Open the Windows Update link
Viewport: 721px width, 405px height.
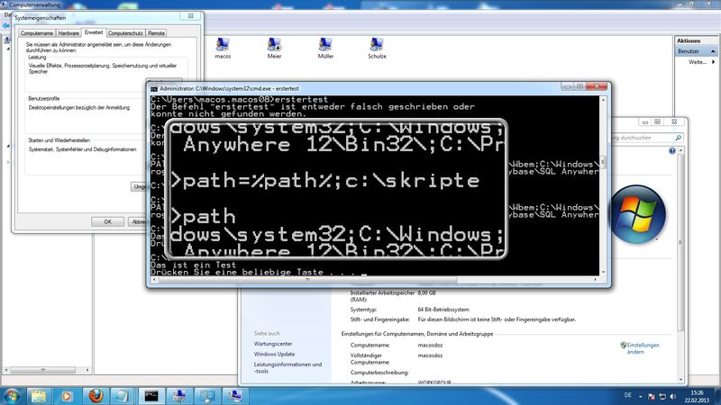[276, 354]
